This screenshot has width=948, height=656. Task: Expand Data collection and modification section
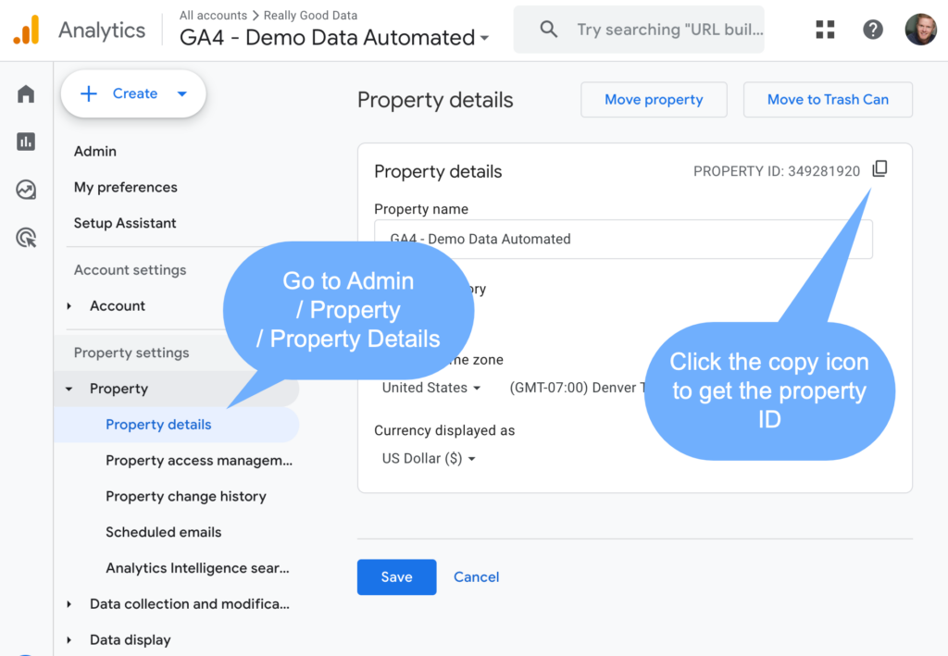tap(69, 604)
